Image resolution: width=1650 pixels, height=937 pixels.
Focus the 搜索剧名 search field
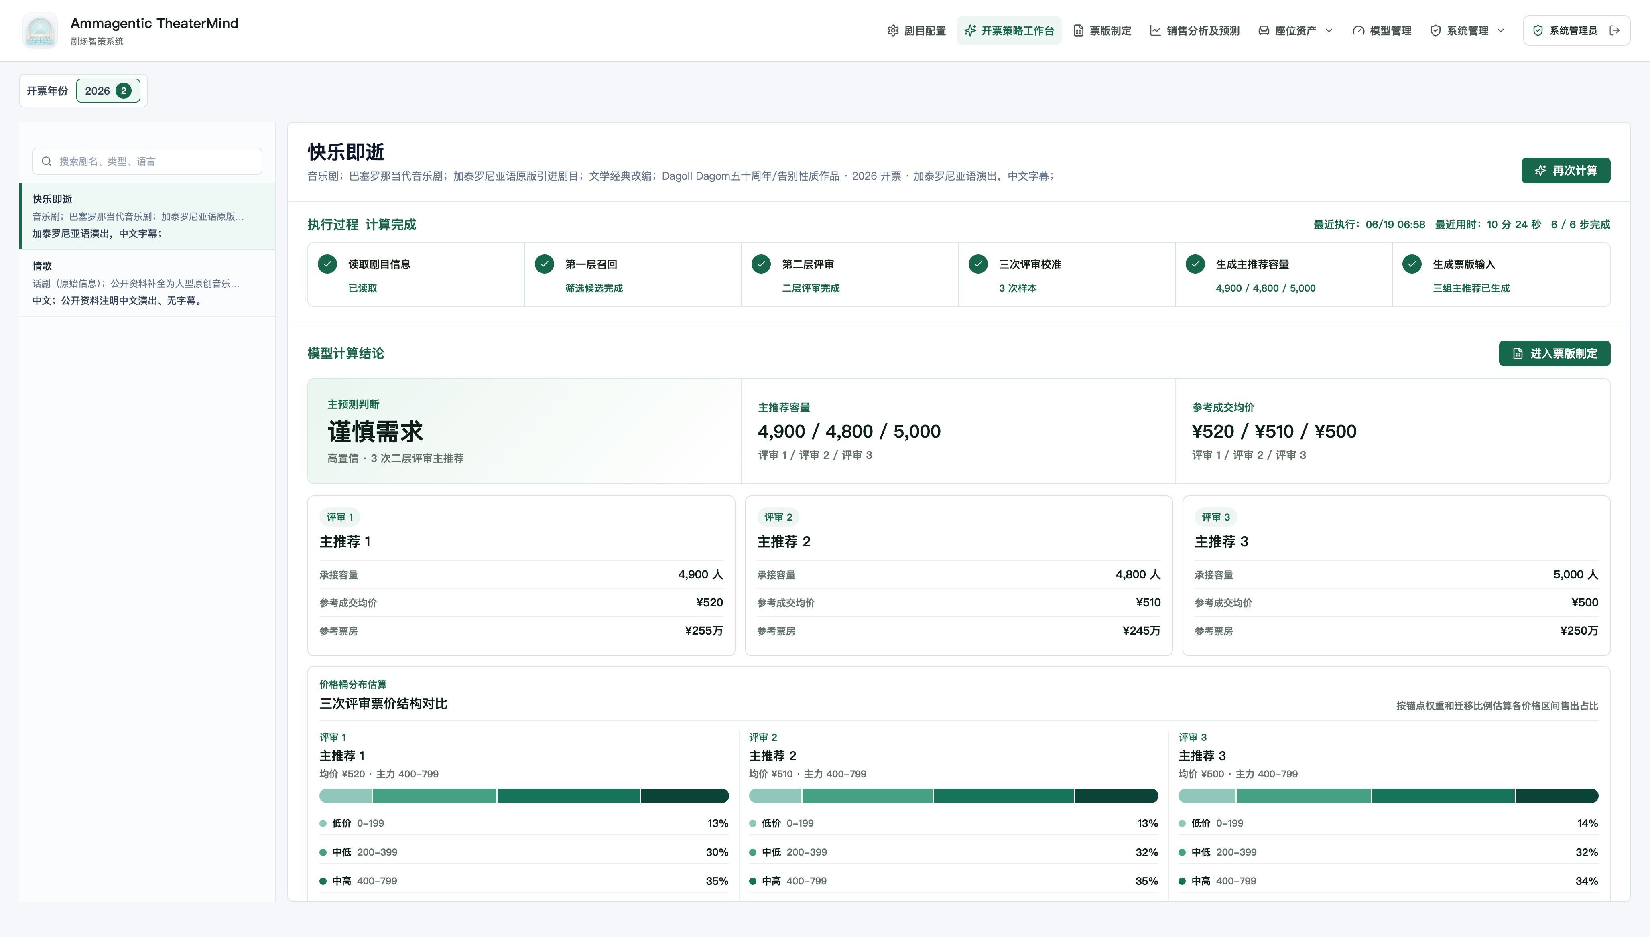click(x=147, y=161)
